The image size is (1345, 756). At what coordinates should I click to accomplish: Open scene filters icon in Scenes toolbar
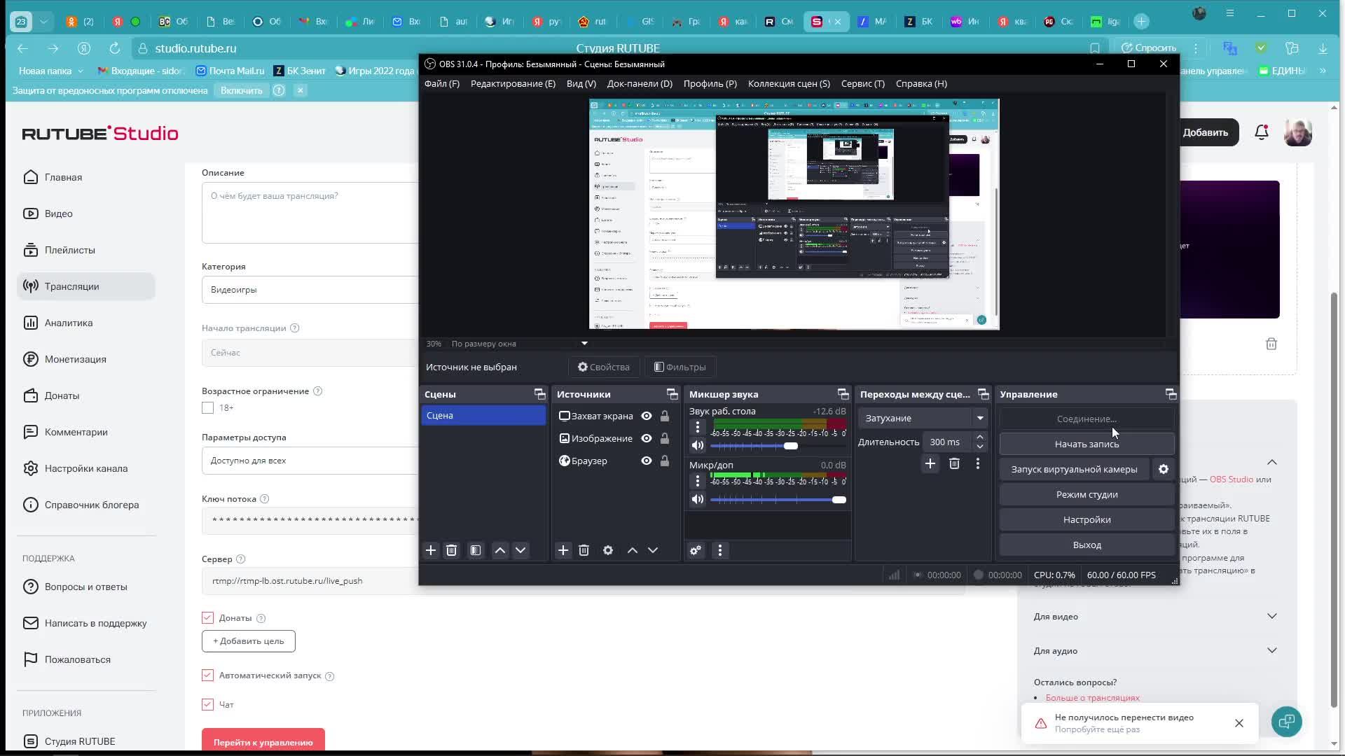click(476, 551)
